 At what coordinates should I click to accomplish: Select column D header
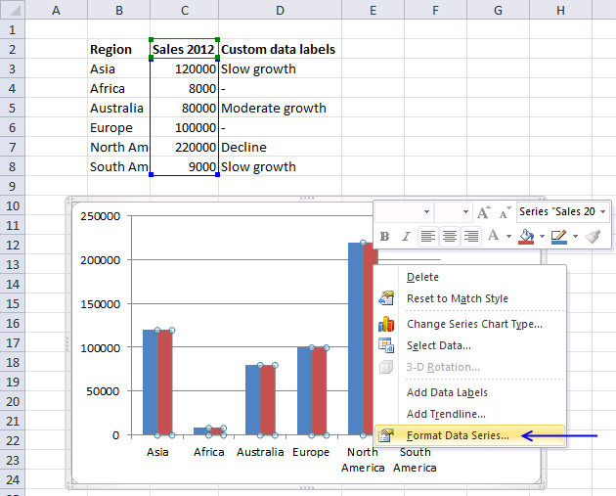[280, 10]
